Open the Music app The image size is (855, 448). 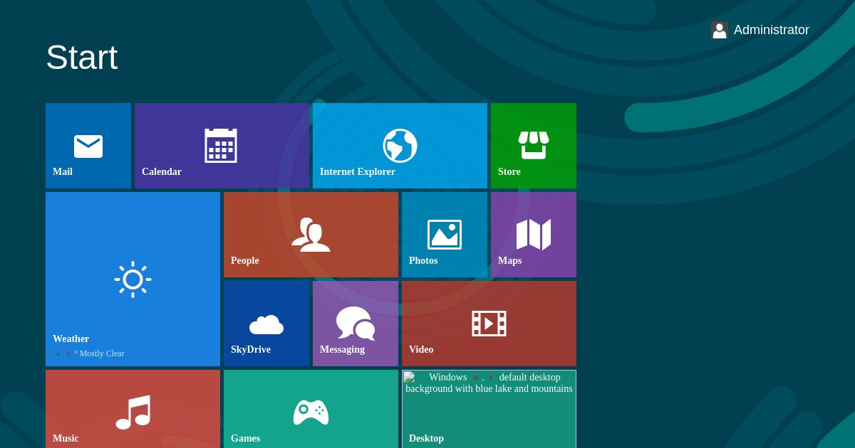pyautogui.click(x=133, y=412)
